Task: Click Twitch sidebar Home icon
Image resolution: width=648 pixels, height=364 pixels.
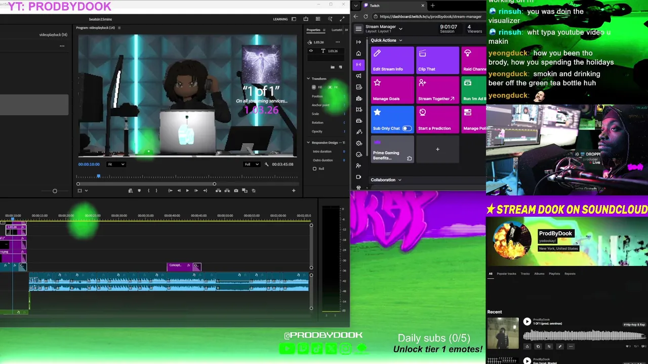Action: tap(358, 53)
